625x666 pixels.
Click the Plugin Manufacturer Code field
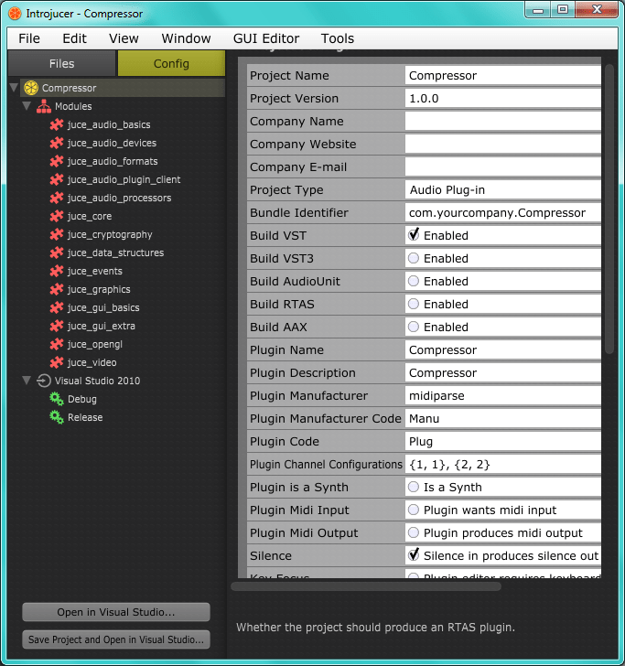tap(503, 419)
